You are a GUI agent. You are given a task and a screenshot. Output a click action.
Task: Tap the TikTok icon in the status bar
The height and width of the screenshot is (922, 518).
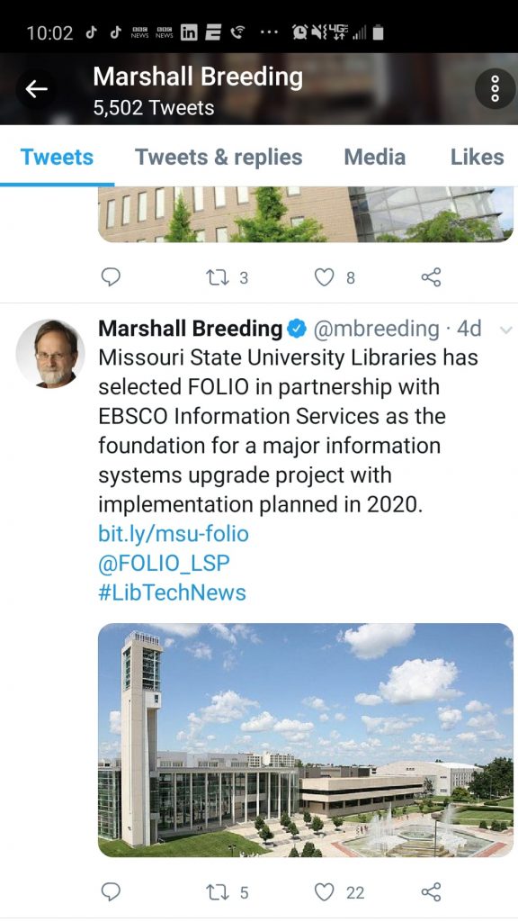point(93,29)
